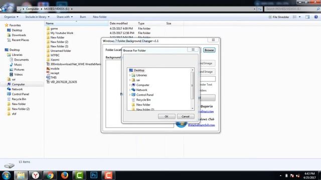Open Include in library dropdown
The image size is (321, 180).
point(37,17)
